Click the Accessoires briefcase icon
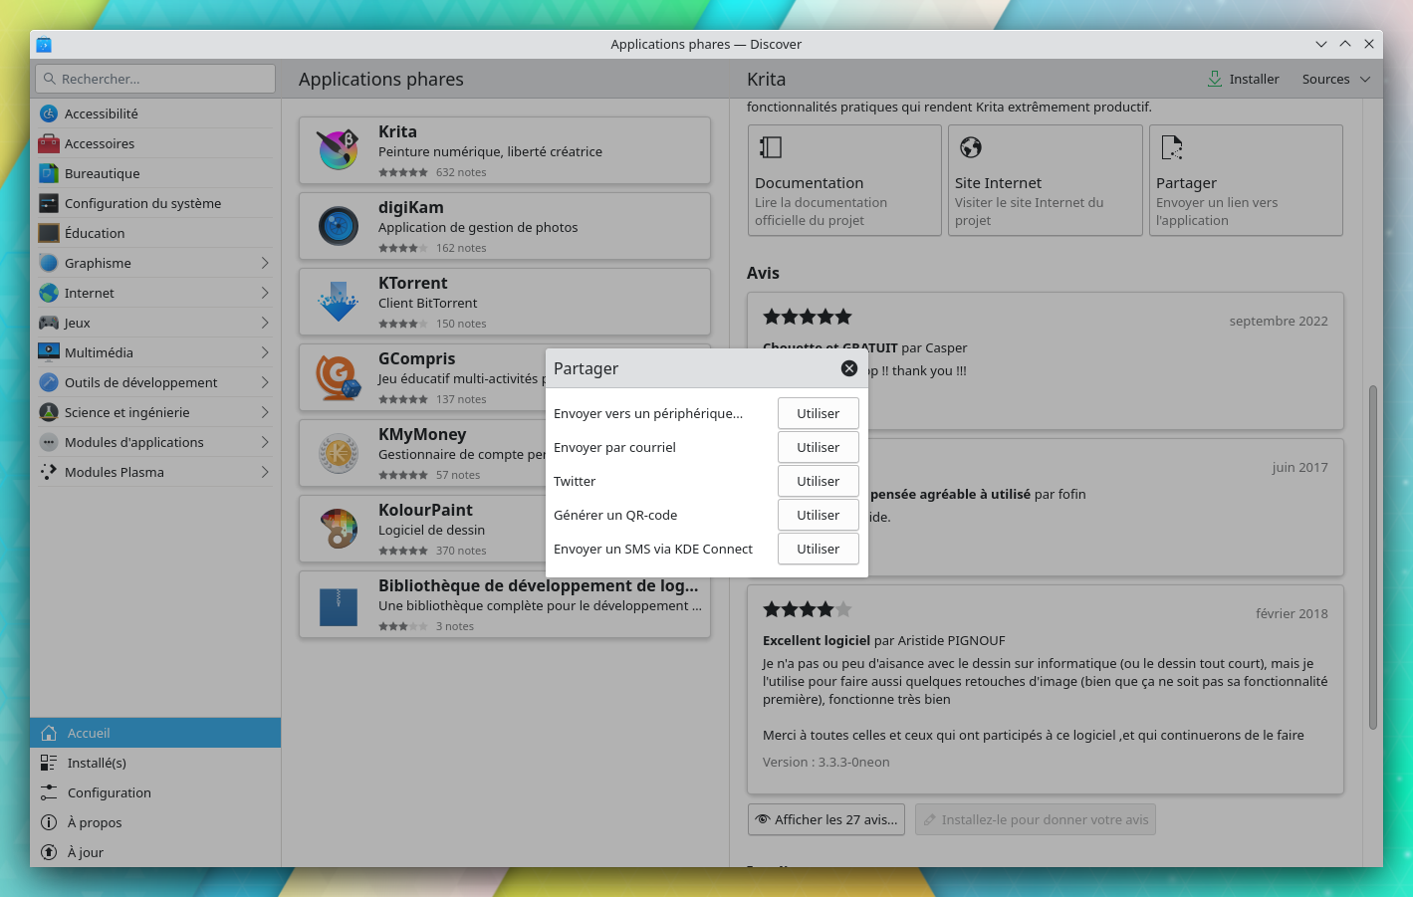Screen dimensions: 1413x897 pyautogui.click(x=49, y=143)
